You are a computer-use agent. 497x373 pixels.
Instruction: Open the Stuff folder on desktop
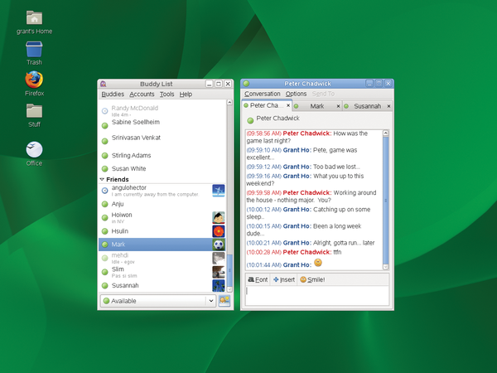pos(34,111)
